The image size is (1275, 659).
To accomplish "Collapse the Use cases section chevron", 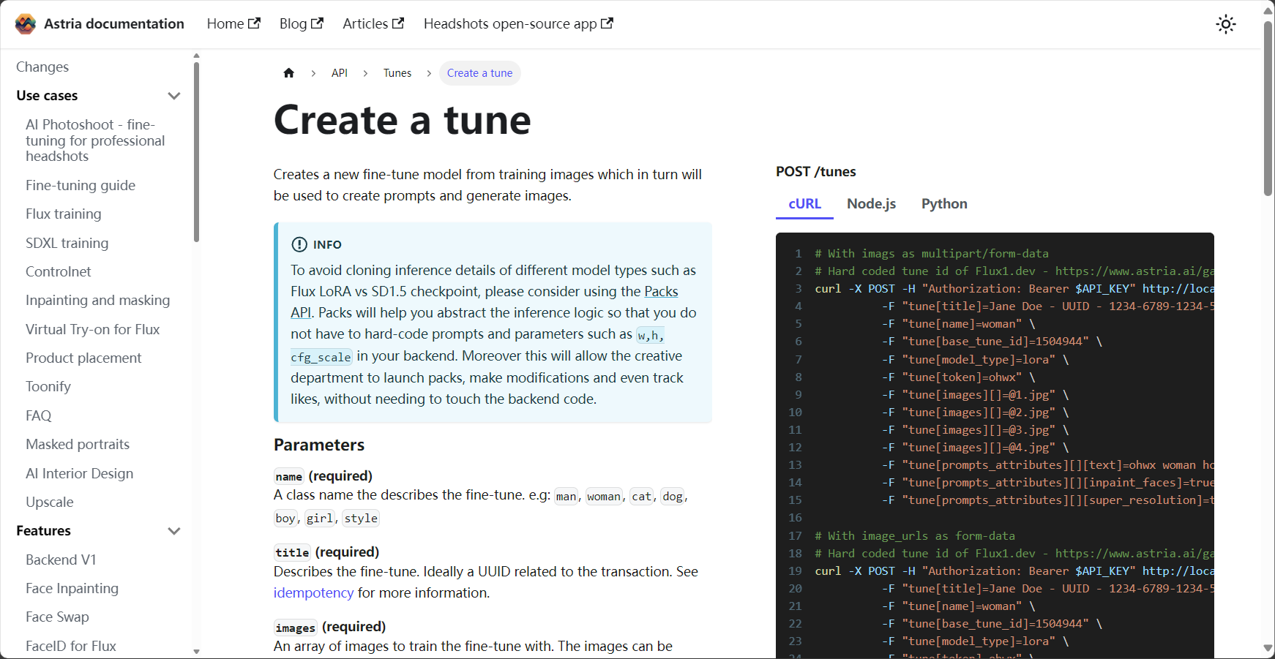I will point(174,96).
